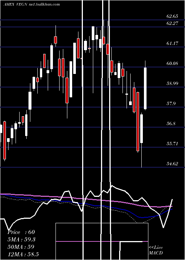Click the 12MA : 58.5 readout

(23, 254)
